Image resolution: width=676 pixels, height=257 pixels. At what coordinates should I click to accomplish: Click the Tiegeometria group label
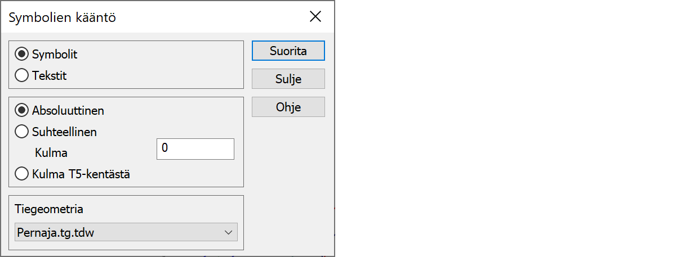pyautogui.click(x=50, y=209)
